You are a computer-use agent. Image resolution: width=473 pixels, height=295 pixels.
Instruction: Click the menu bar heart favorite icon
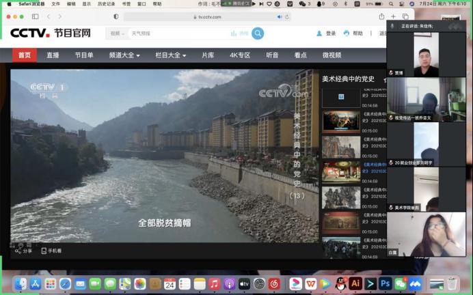pos(269,4)
